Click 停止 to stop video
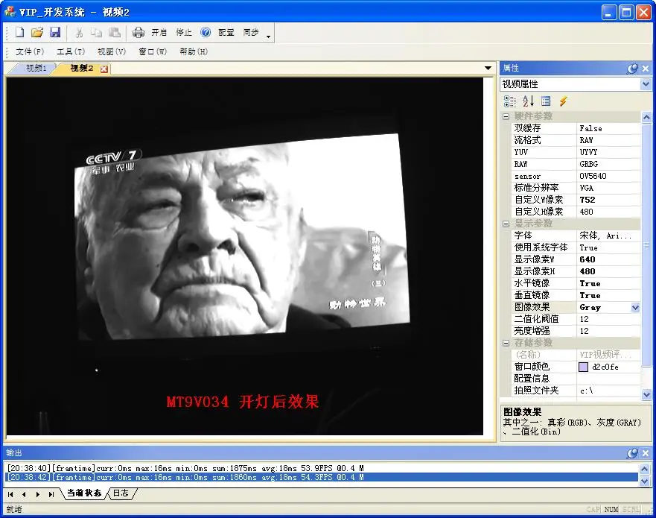Image resolution: width=656 pixels, height=518 pixels. coord(184,32)
